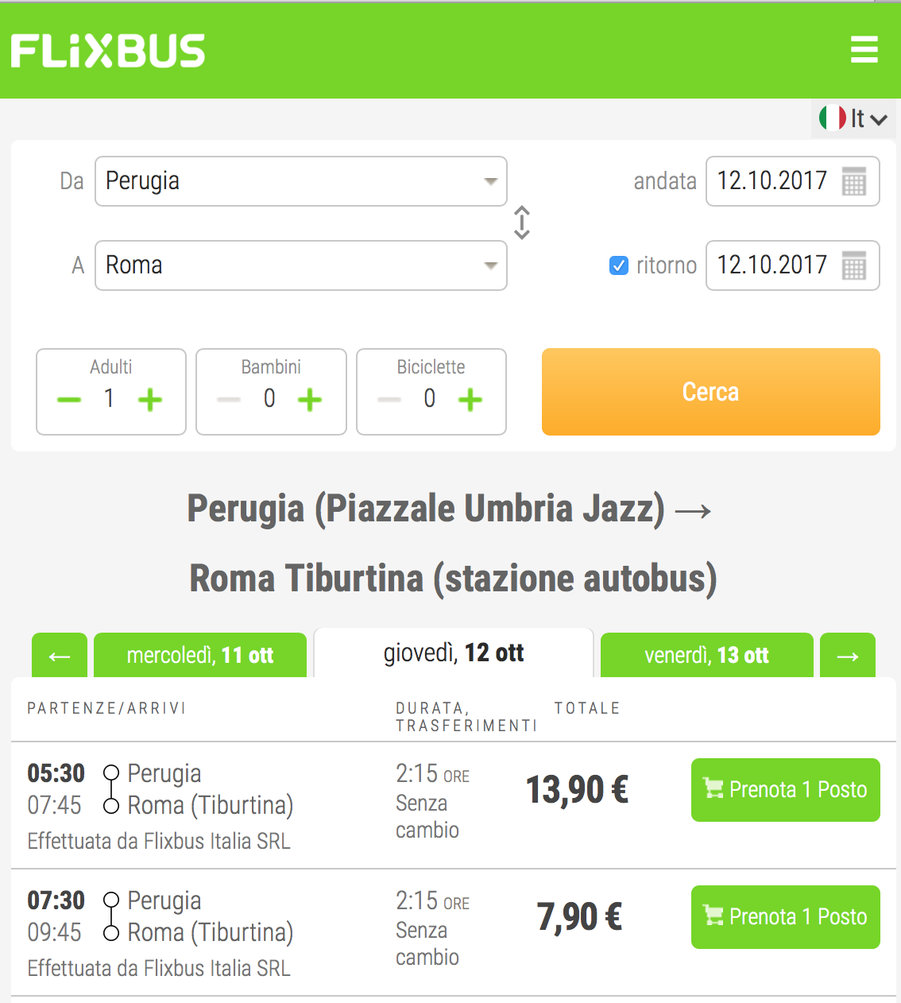Image resolution: width=901 pixels, height=1003 pixels.
Task: Open the ritorno date calendar icon
Action: 854,266
